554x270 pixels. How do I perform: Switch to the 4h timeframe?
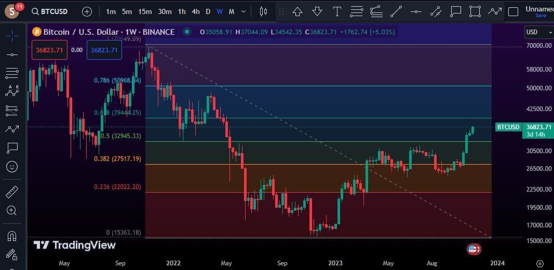195,11
